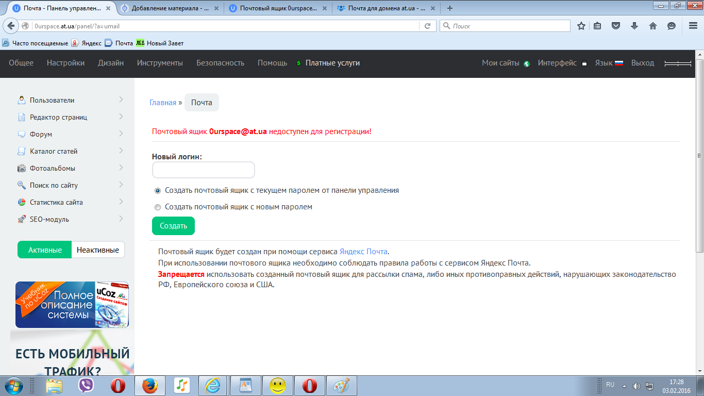Switch sidebar to Неактивные modules
The image size is (704, 396).
click(98, 250)
